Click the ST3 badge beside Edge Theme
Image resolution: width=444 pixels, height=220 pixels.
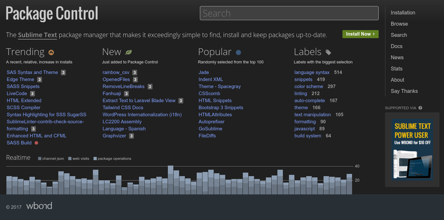pyautogui.click(x=39, y=80)
